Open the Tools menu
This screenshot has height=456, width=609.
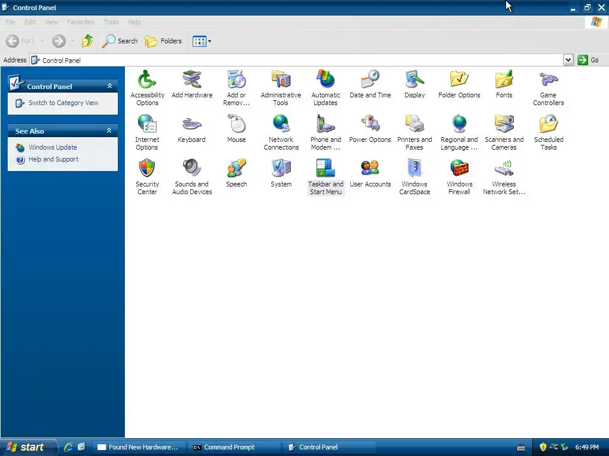click(111, 22)
